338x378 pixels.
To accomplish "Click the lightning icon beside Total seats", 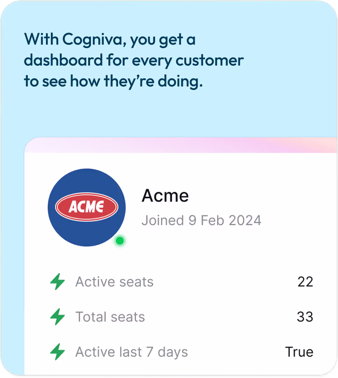I will 57,317.
